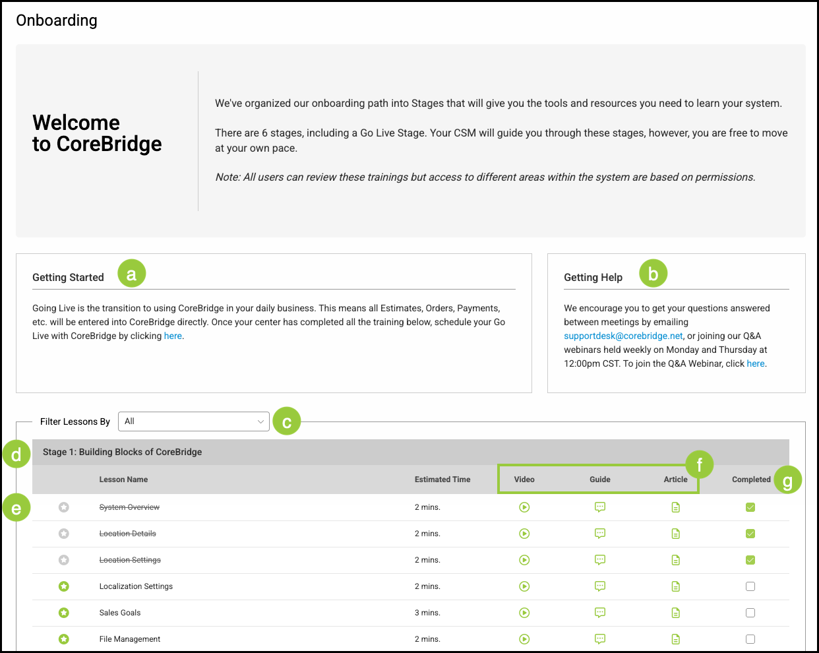
Task: Click the Onboarding page title
Action: point(57,20)
